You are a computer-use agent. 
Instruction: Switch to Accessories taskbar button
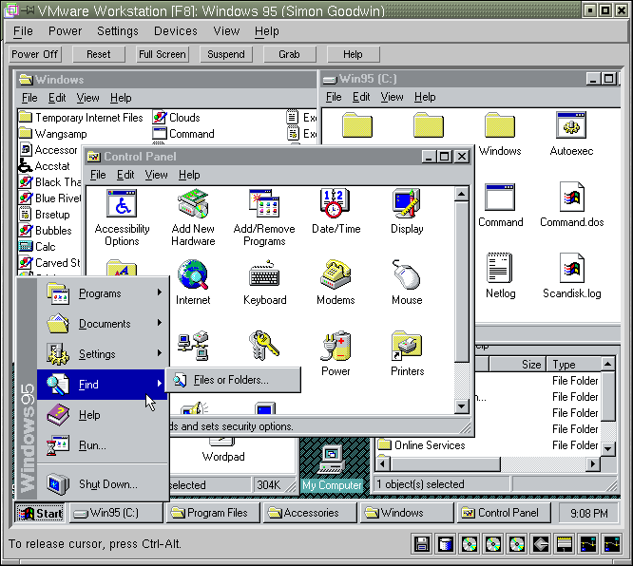tap(310, 513)
